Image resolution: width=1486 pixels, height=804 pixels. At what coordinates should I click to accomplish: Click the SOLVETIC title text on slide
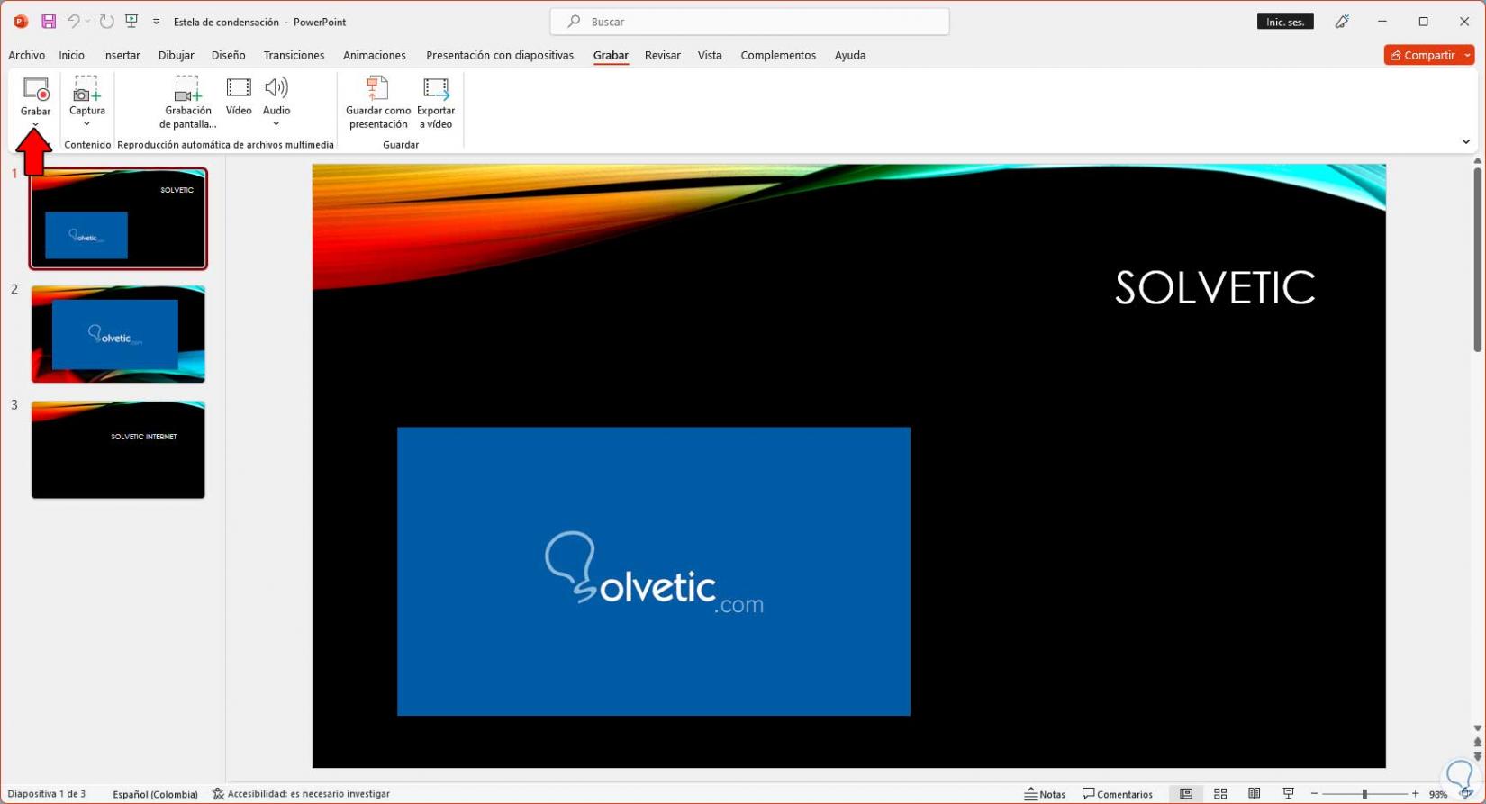tap(1215, 287)
